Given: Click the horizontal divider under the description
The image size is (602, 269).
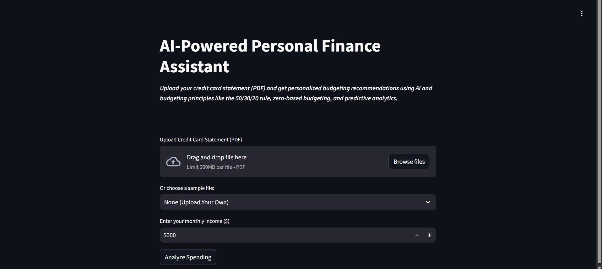Looking at the screenshot, I should click(298, 122).
